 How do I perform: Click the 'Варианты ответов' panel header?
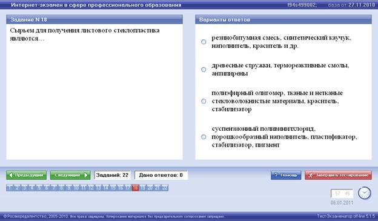(x=283, y=19)
